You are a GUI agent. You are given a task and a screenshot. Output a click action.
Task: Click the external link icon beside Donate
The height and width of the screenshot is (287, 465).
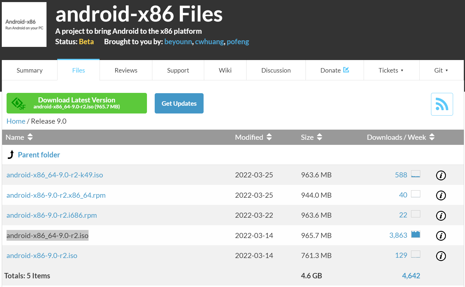coord(346,70)
